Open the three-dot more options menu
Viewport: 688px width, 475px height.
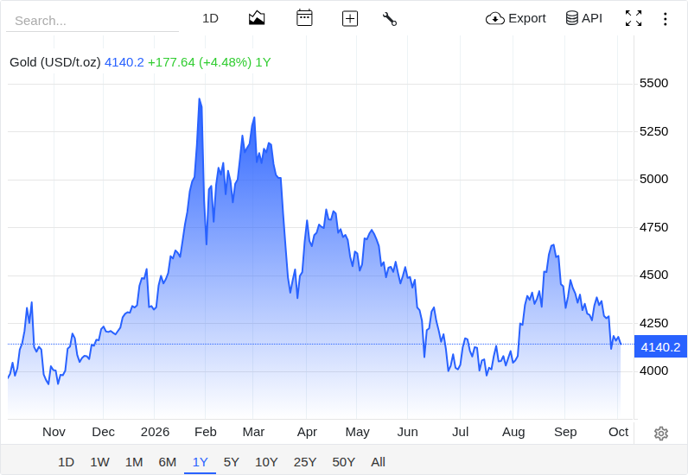[x=666, y=19]
